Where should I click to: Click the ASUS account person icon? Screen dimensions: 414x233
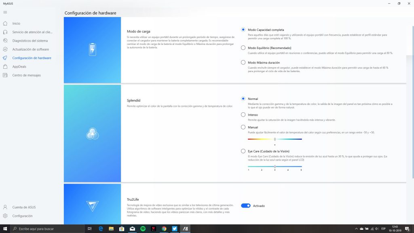5,207
